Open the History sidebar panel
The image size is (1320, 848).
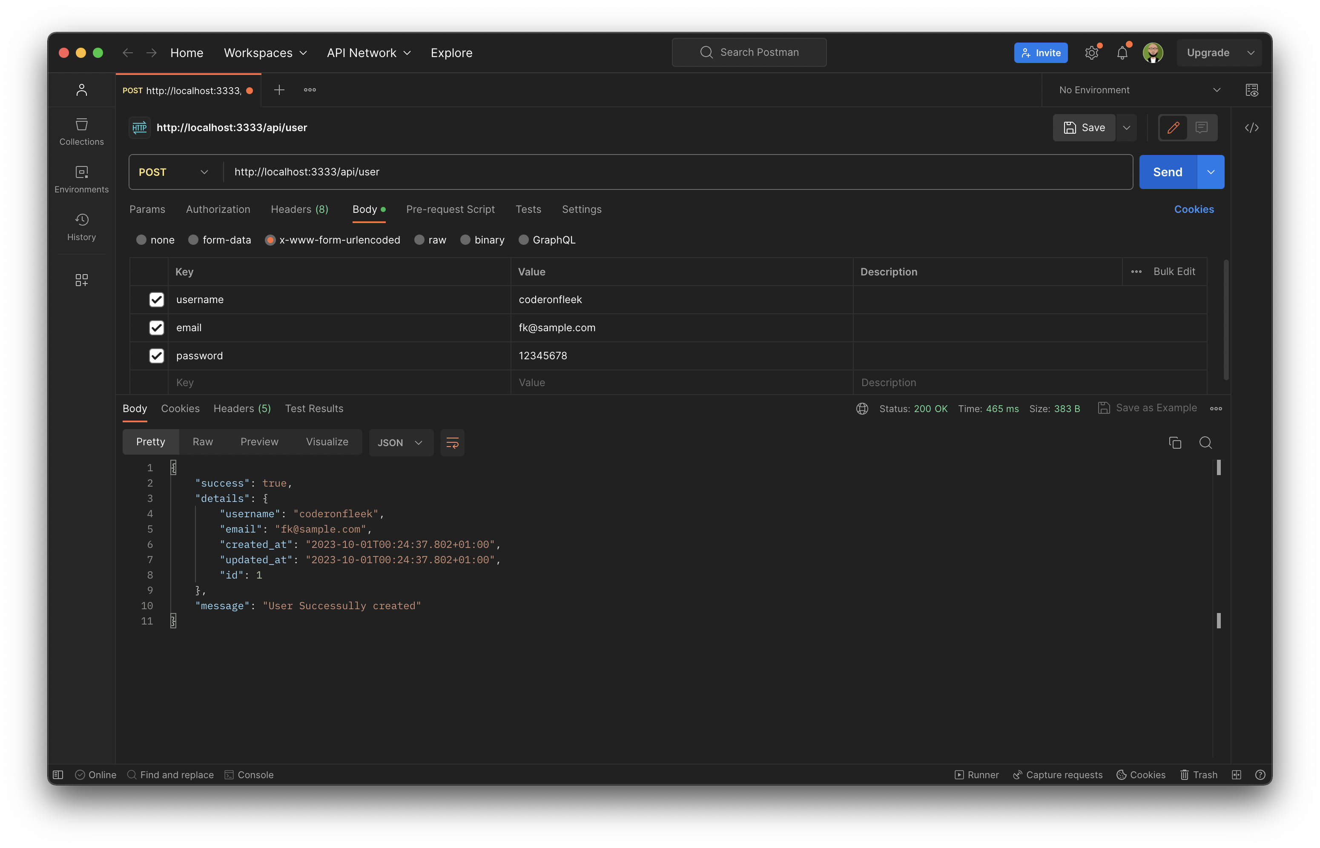pyautogui.click(x=81, y=227)
